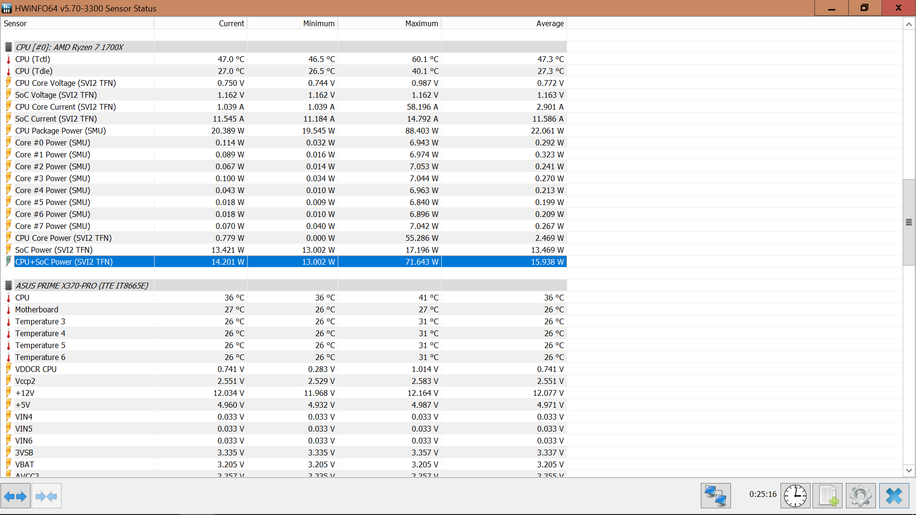Select the ASUS PRIME X370-PRO group header
This screenshot has width=916, height=515.
(x=82, y=286)
